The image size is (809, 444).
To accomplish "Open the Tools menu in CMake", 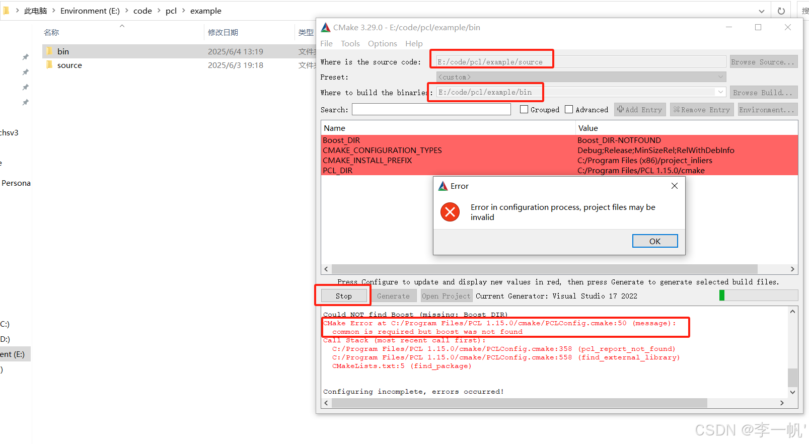I will point(350,44).
